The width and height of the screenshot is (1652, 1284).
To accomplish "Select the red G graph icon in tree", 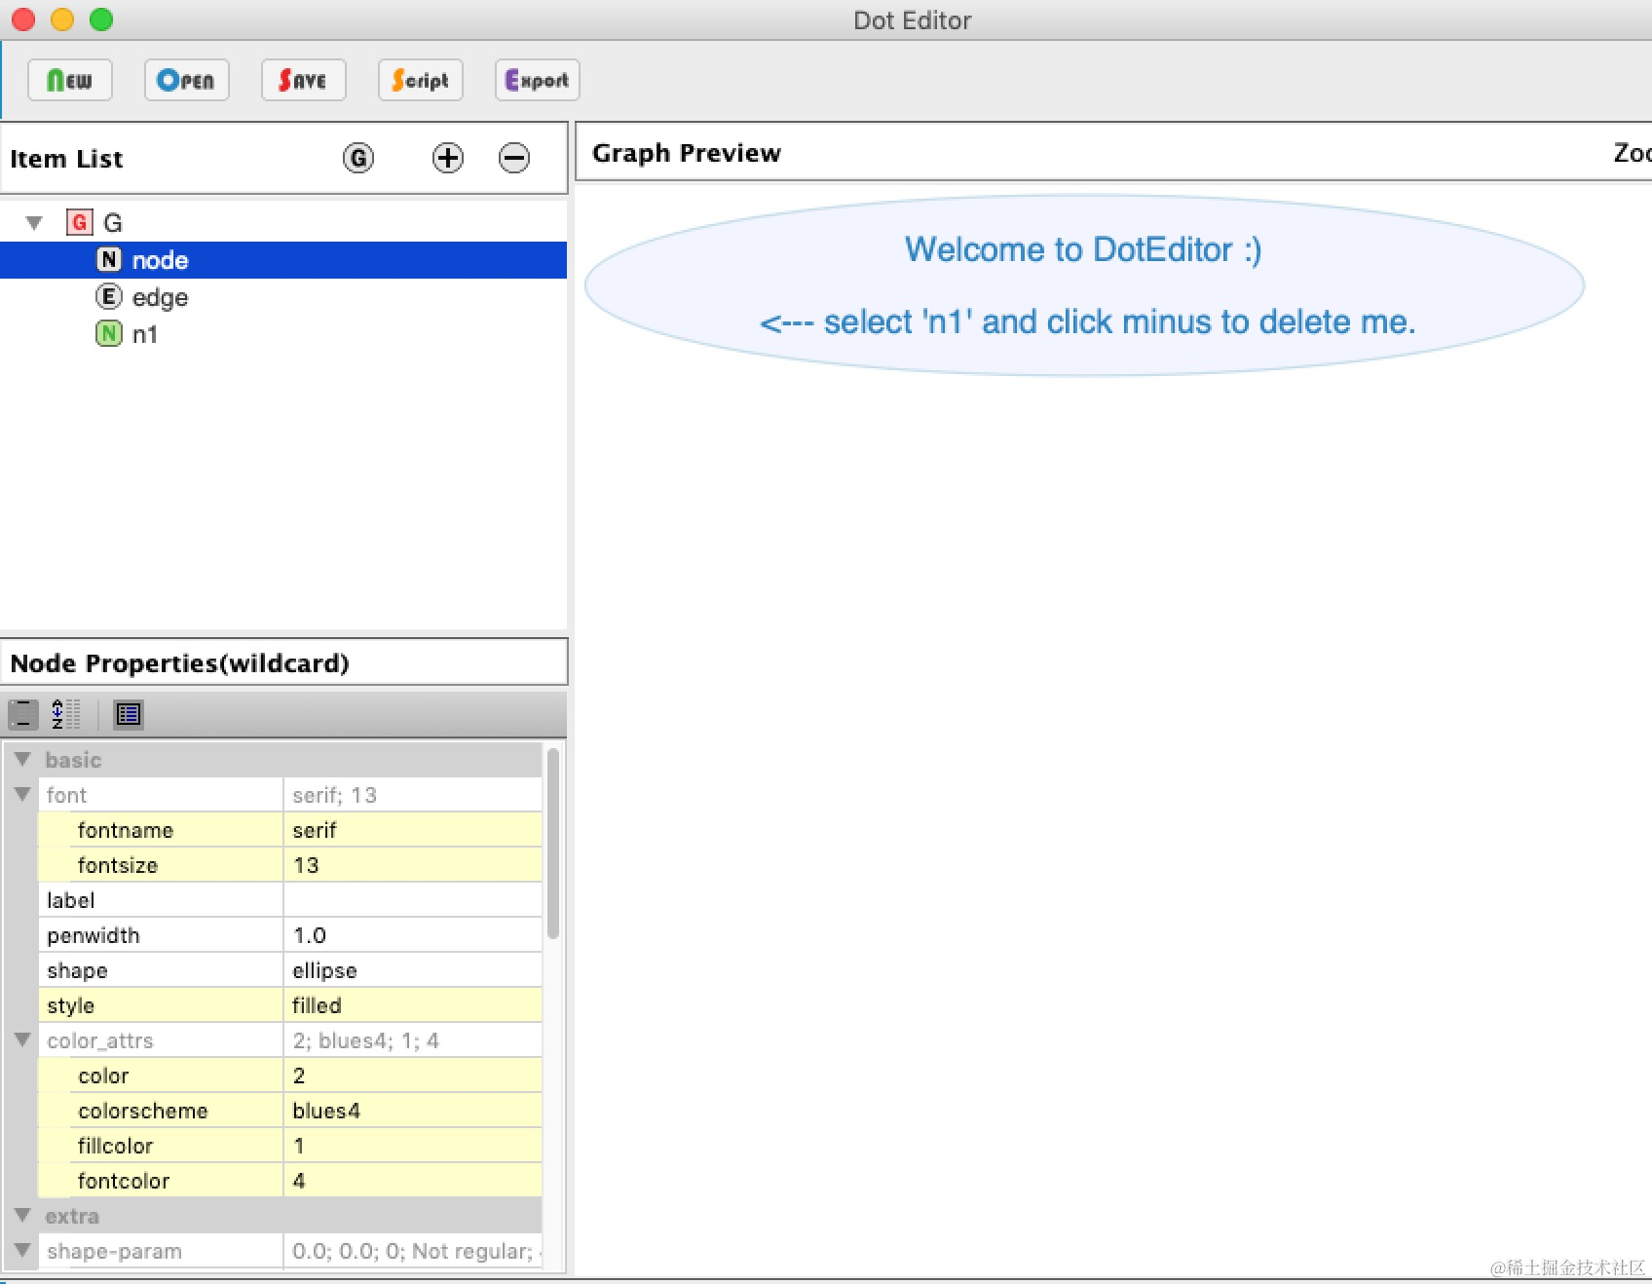I will [x=80, y=223].
